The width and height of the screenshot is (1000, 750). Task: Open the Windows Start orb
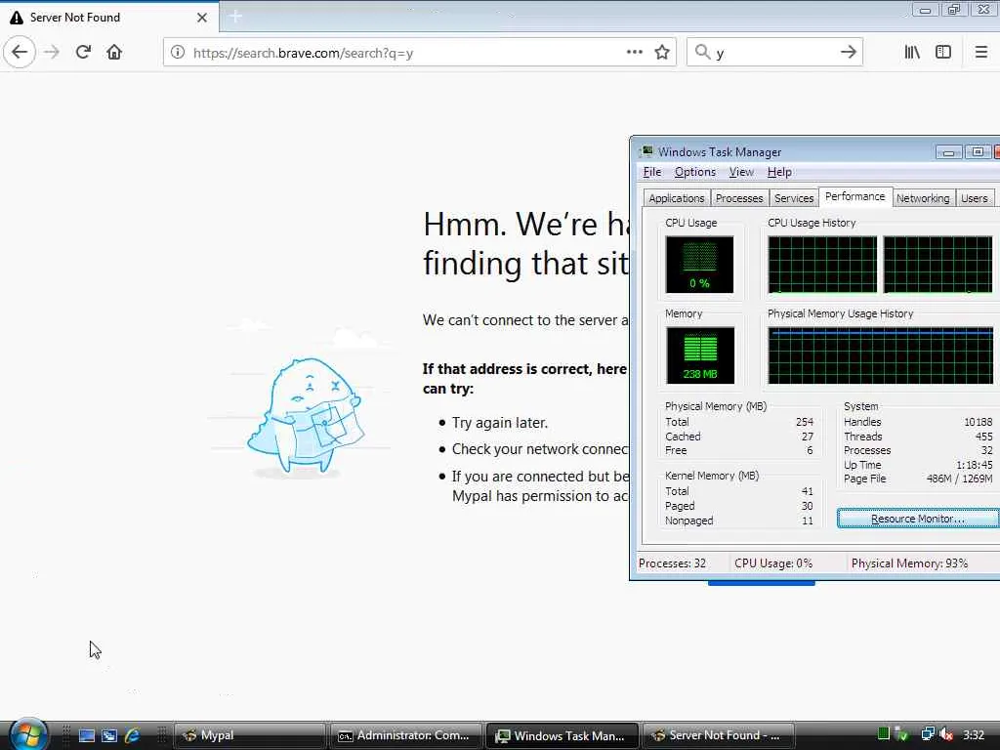pyautogui.click(x=28, y=734)
